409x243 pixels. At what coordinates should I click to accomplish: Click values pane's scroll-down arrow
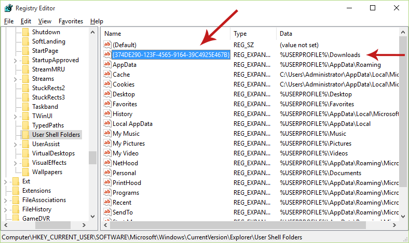pos(403,217)
